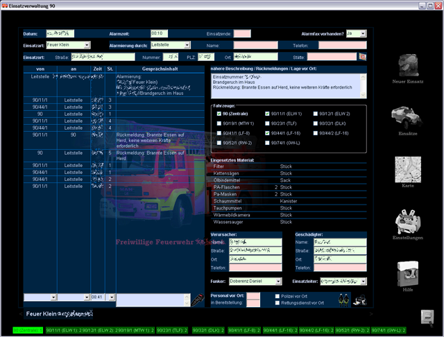Image resolution: width=444 pixels, height=337 pixels.
Task: Click the Stätte input field
Action: tap(332, 57)
